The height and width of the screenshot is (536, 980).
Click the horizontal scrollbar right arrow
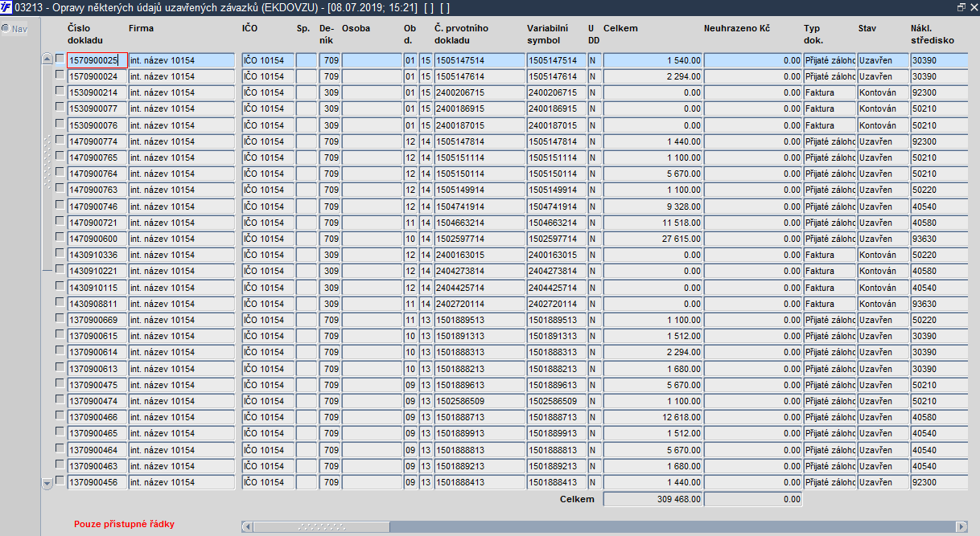pos(960,527)
